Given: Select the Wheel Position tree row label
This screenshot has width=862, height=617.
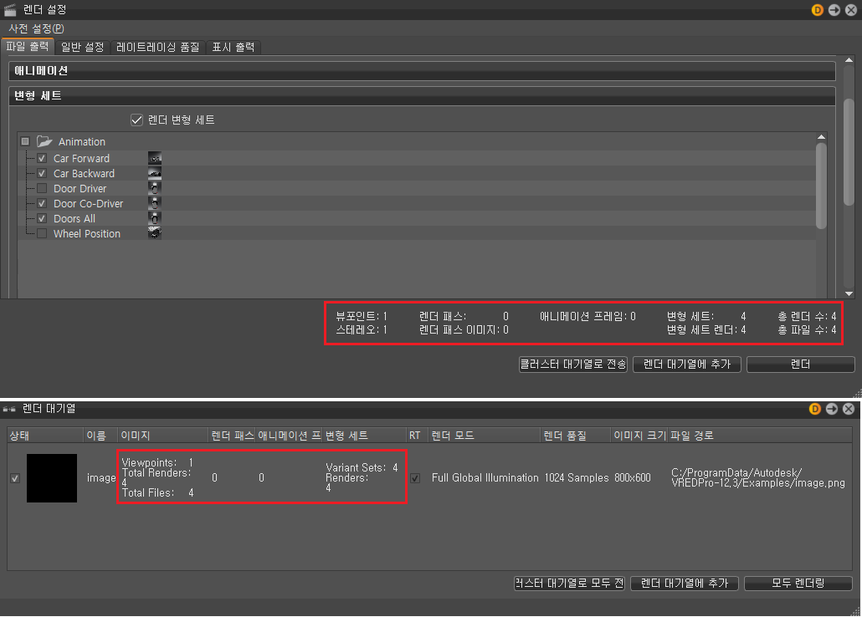Looking at the screenshot, I should pyautogui.click(x=87, y=233).
